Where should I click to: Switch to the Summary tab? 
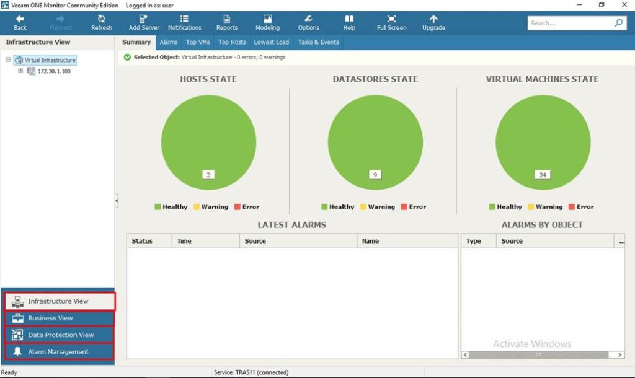click(136, 42)
